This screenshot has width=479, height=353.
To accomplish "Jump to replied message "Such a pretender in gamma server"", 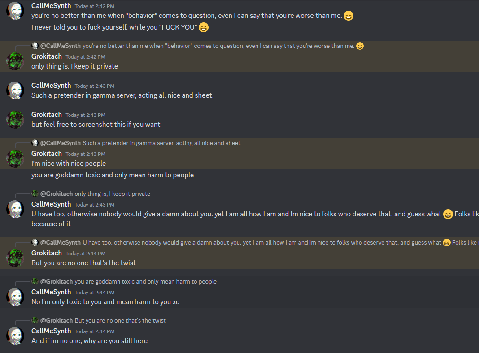I will (x=162, y=143).
